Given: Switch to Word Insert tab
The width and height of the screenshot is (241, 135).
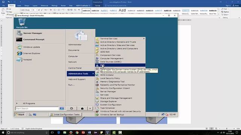Looking at the screenshot, I should [19, 6].
